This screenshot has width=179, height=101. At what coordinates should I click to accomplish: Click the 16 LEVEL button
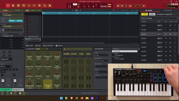click(81, 54)
